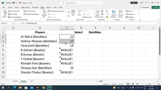161x90 pixels.
Task: Open the Sort dialog
Action: [73, 13]
